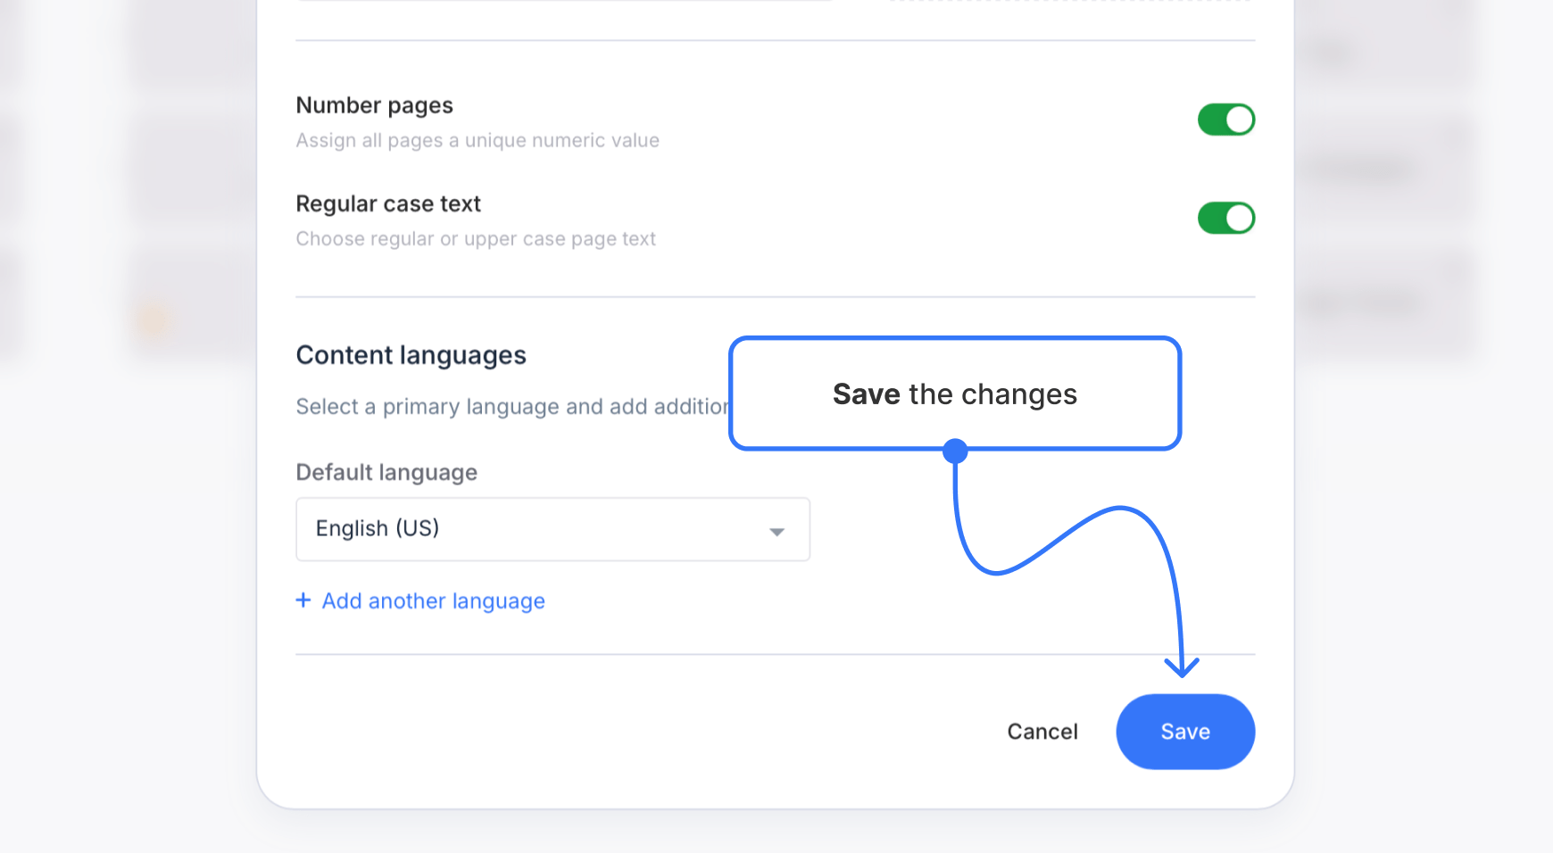Image resolution: width=1553 pixels, height=853 pixels.
Task: Open Add another language link
Action: (432, 600)
